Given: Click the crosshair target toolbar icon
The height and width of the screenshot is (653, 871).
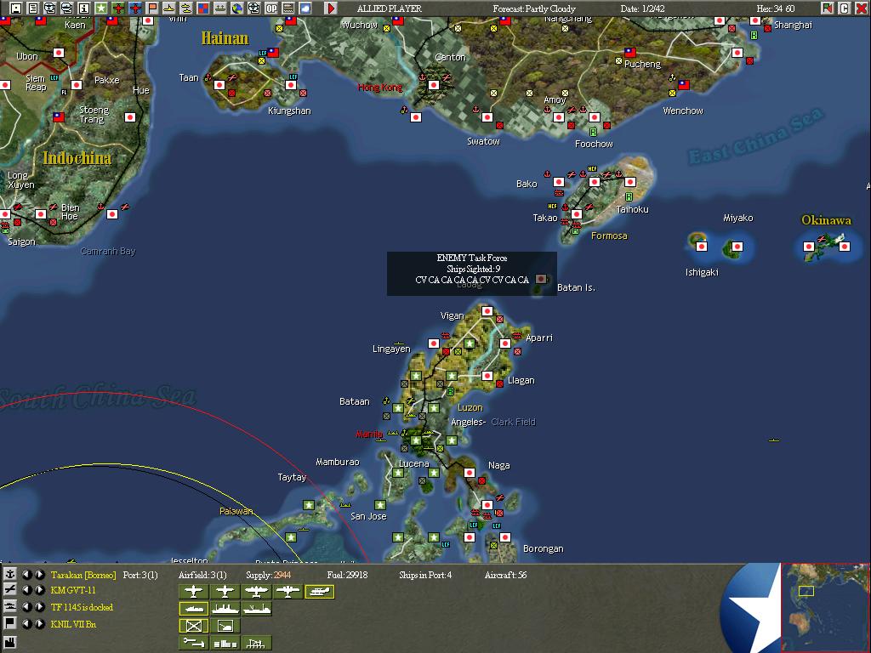Looking at the screenshot, I should click(x=253, y=8).
